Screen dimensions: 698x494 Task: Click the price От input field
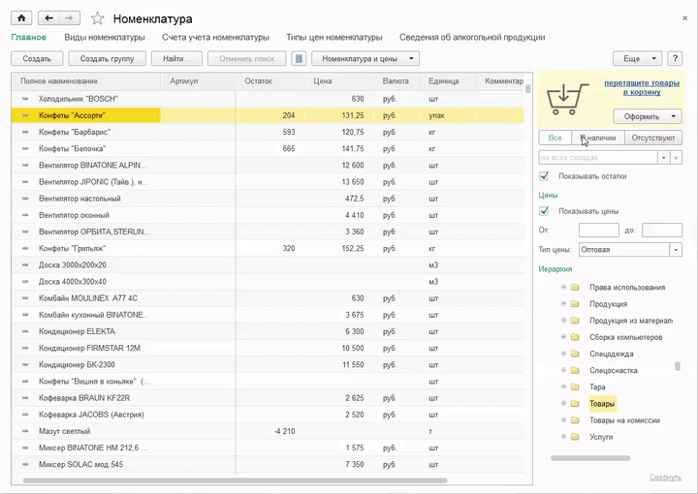(x=598, y=231)
